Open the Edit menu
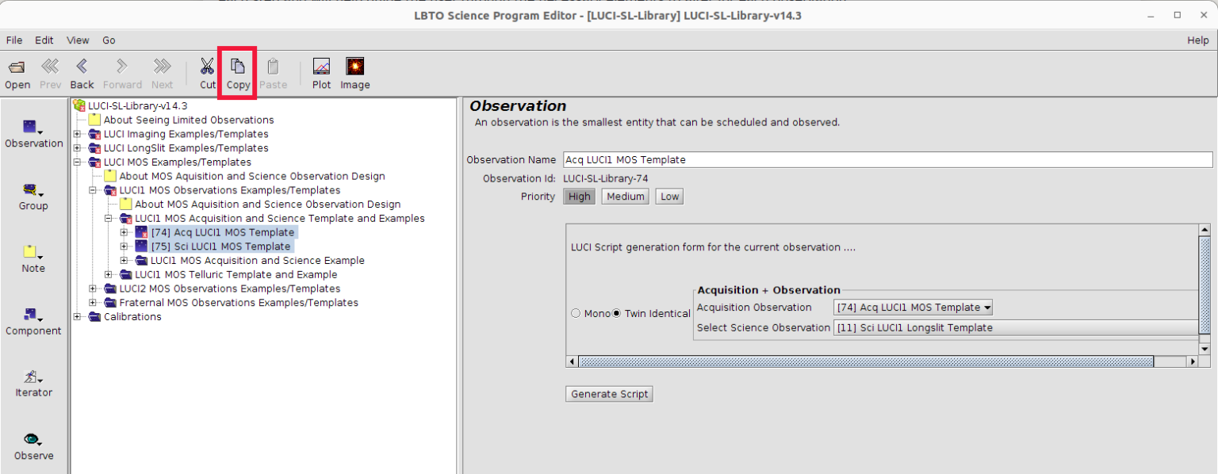 tap(44, 40)
